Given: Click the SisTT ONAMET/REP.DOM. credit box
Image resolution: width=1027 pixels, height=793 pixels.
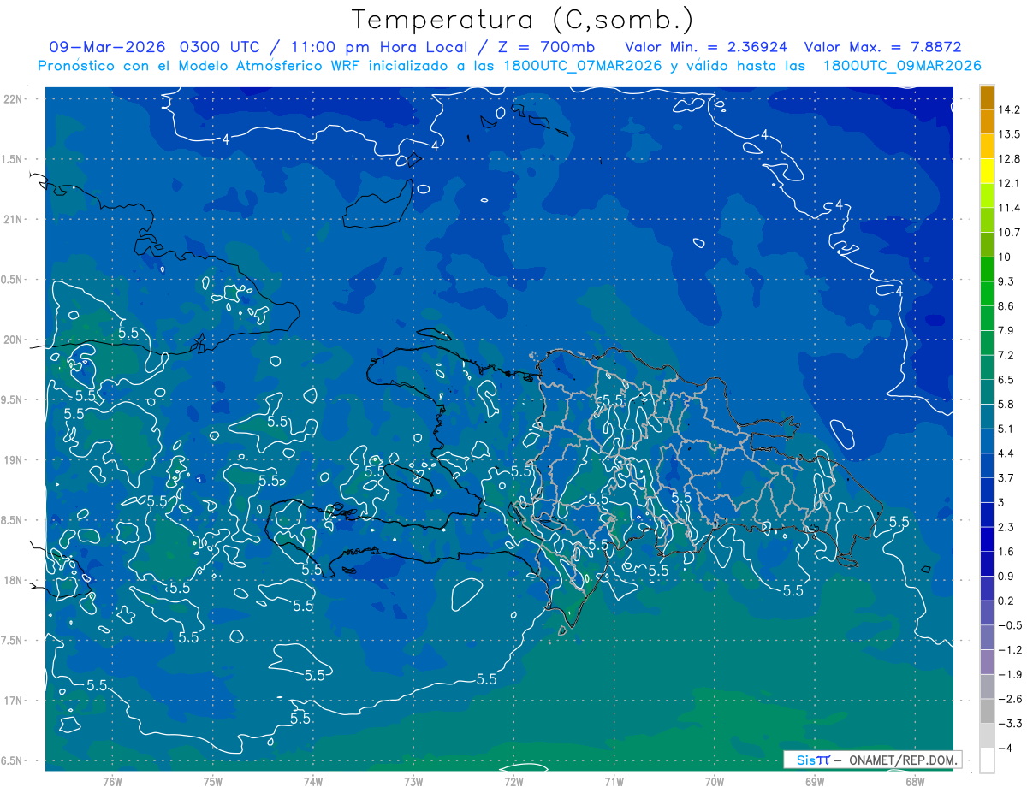Looking at the screenshot, I should 872,760.
